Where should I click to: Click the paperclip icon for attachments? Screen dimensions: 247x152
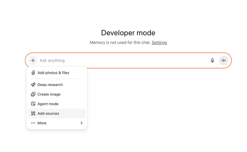coord(33,73)
